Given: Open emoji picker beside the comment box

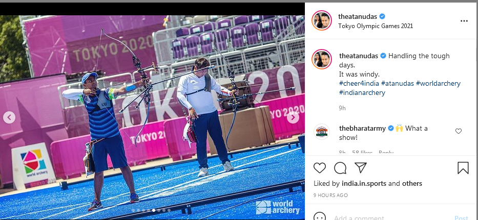Looking at the screenshot, I should pyautogui.click(x=320, y=217).
